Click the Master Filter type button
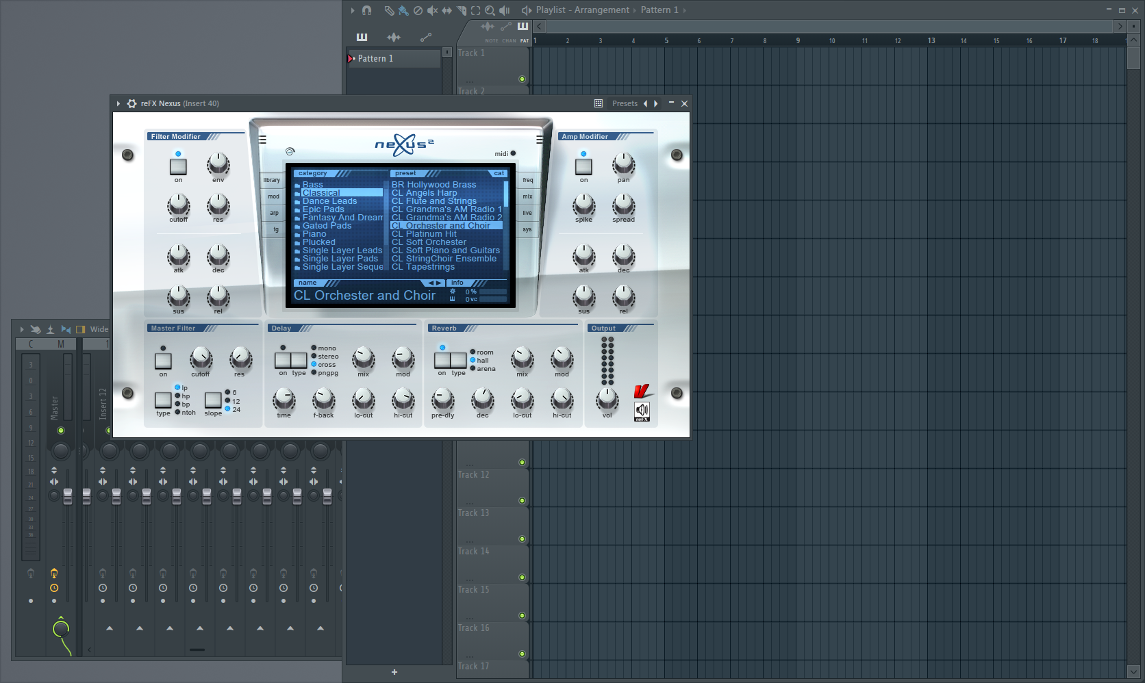The height and width of the screenshot is (683, 1145). (163, 400)
